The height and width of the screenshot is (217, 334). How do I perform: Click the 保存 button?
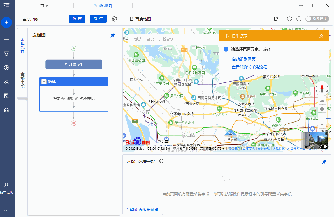[x=77, y=19]
